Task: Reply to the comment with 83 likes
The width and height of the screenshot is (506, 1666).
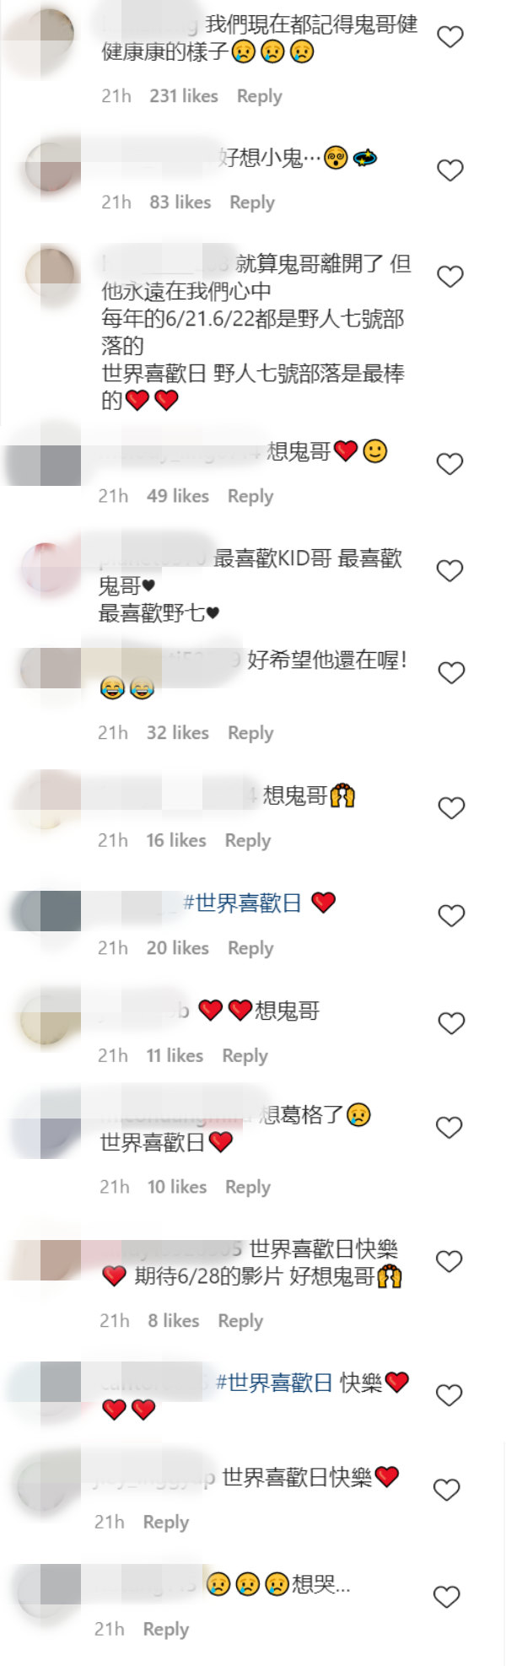Action: pyautogui.click(x=252, y=202)
